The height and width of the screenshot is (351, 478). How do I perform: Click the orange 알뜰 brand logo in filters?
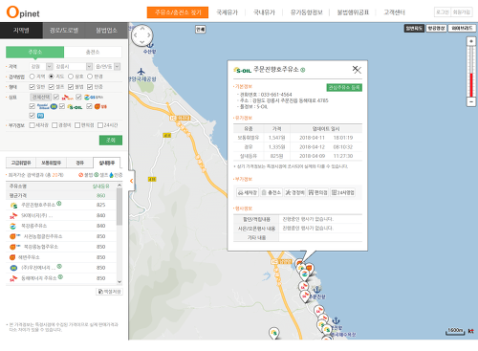(100, 106)
